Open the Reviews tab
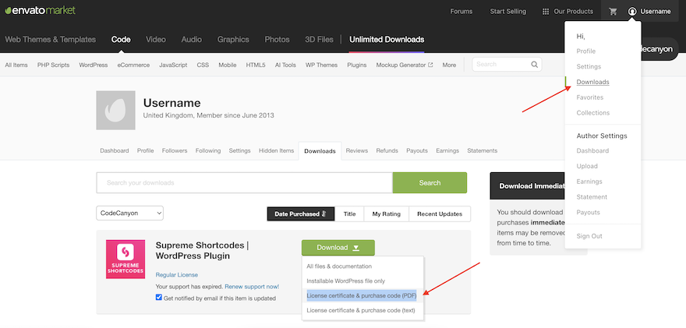The height and width of the screenshot is (328, 686). (356, 150)
